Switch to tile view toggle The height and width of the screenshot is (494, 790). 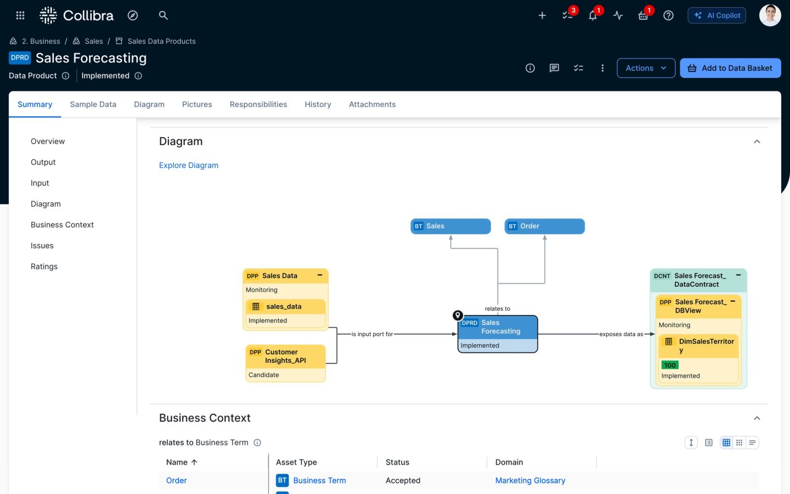(740, 442)
